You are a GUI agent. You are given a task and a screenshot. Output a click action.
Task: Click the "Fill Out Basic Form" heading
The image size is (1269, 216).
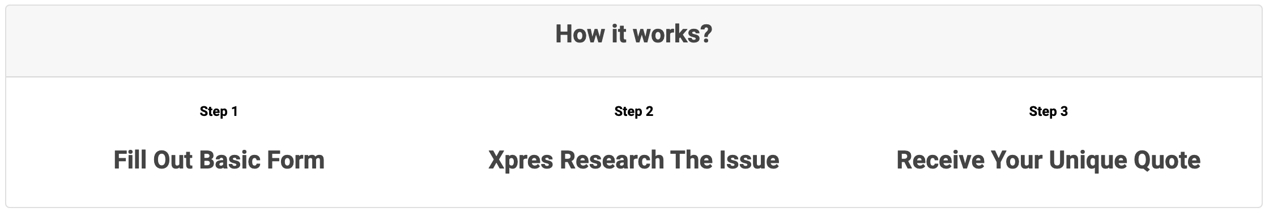219,160
